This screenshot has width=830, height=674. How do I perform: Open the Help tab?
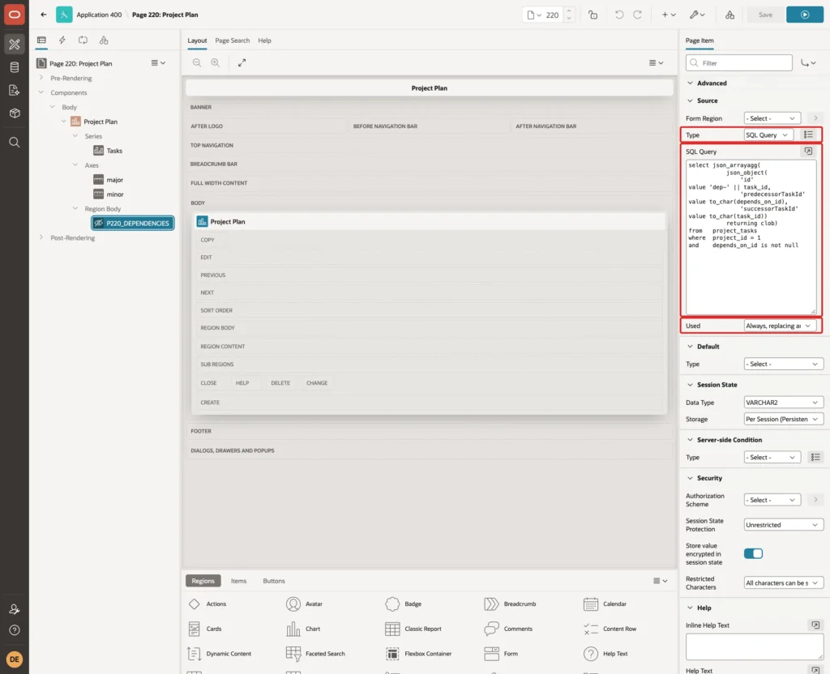coord(264,41)
